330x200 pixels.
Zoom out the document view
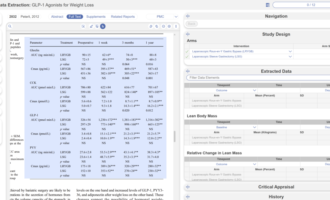tap(163, 26)
